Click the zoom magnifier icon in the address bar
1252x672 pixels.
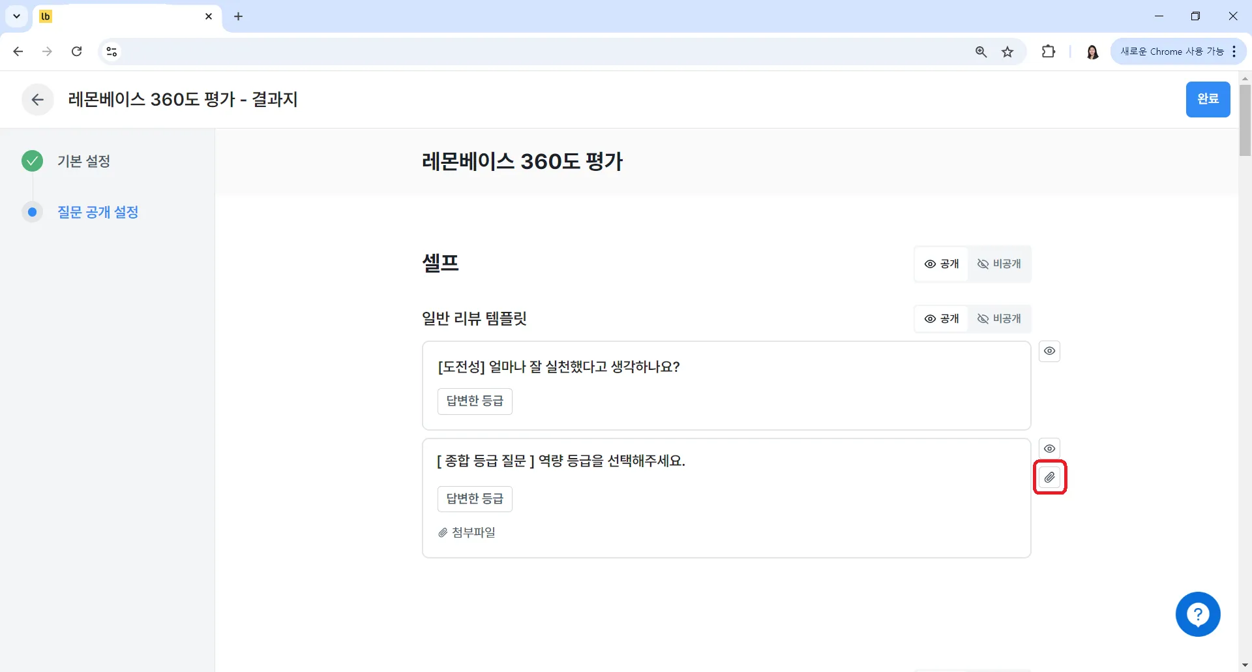point(981,52)
